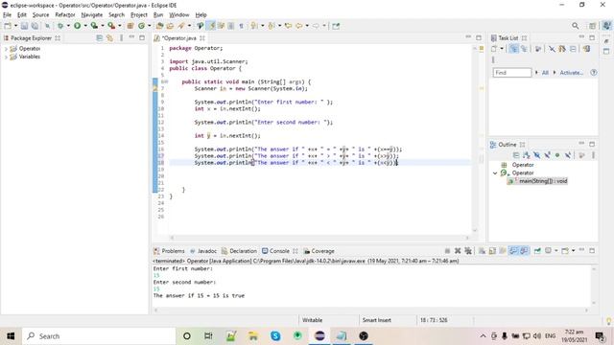The height and width of the screenshot is (345, 614).
Task: Collapse the Operator class in Outline
Action: click(495, 172)
